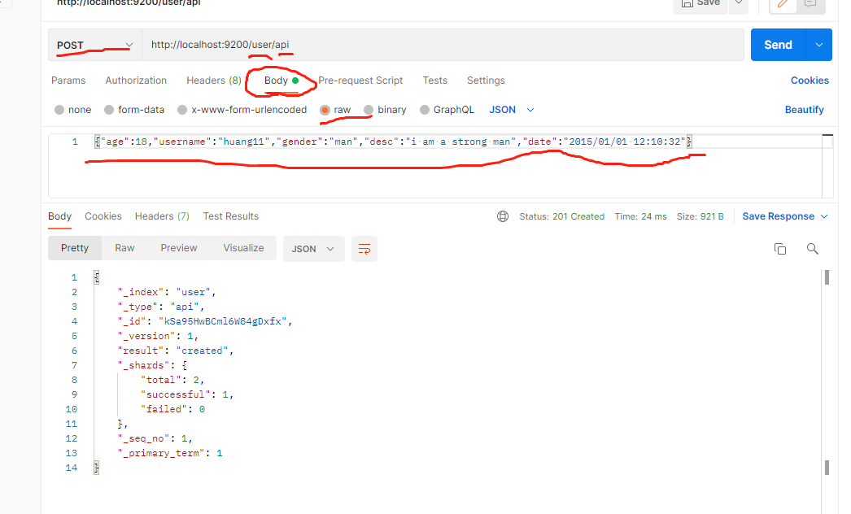Open the JSON format dropdown above the request body
This screenshot has width=851, height=514.
(x=509, y=109)
